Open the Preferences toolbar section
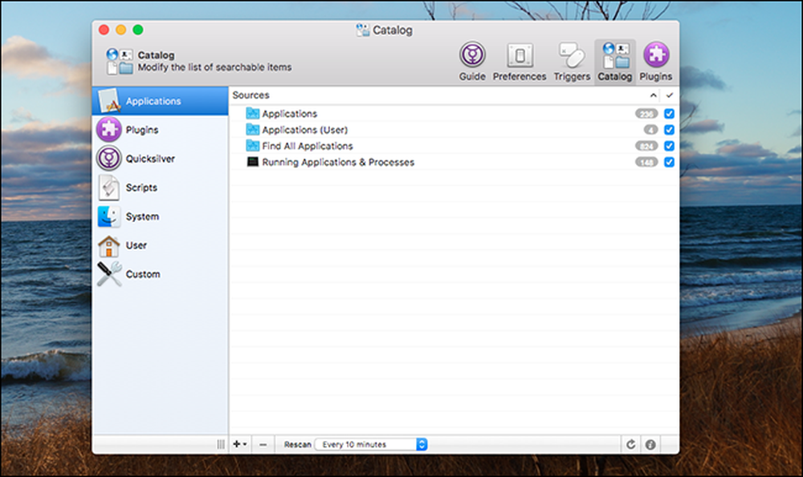The width and height of the screenshot is (803, 477). coord(520,62)
